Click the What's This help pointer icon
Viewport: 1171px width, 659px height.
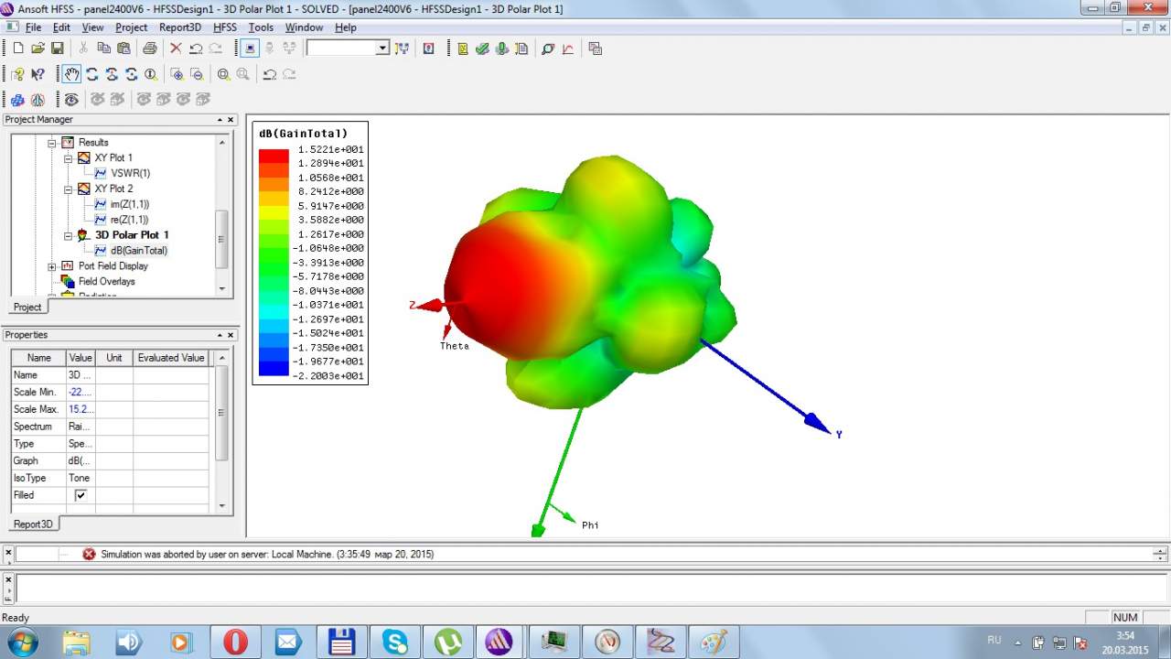(38, 74)
